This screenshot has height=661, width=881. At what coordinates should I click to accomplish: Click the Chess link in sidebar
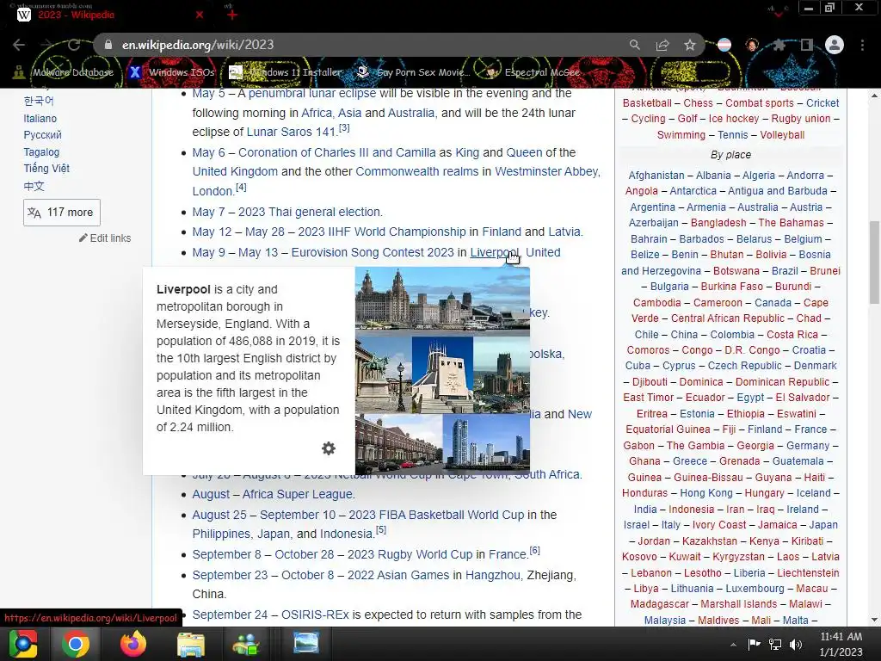699,103
